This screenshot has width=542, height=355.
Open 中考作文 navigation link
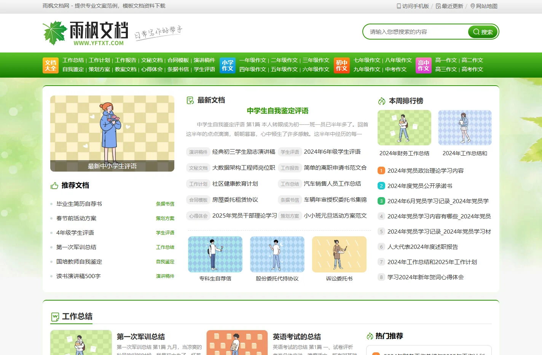click(x=396, y=69)
